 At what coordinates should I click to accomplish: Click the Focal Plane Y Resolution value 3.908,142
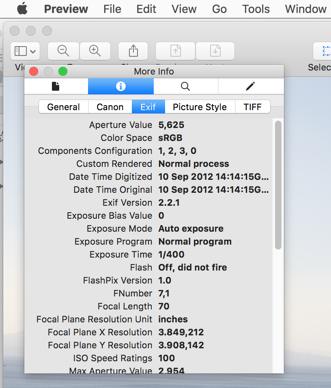coord(181,345)
